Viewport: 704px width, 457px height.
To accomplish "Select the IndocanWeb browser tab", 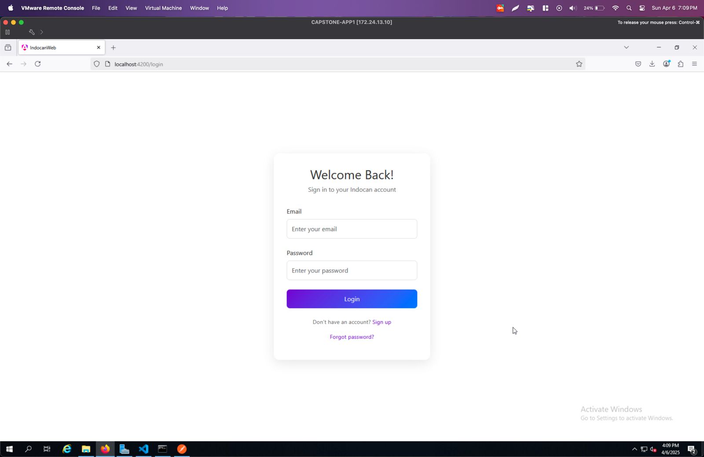I will coord(61,48).
